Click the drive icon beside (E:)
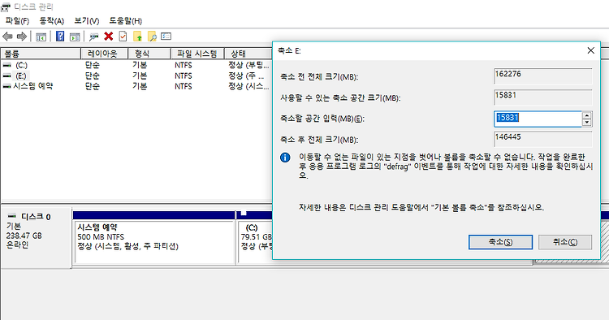Screen dimensions: 609x320 (x=7, y=76)
